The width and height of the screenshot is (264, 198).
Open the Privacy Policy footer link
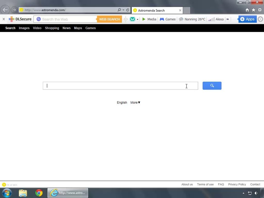click(237, 184)
